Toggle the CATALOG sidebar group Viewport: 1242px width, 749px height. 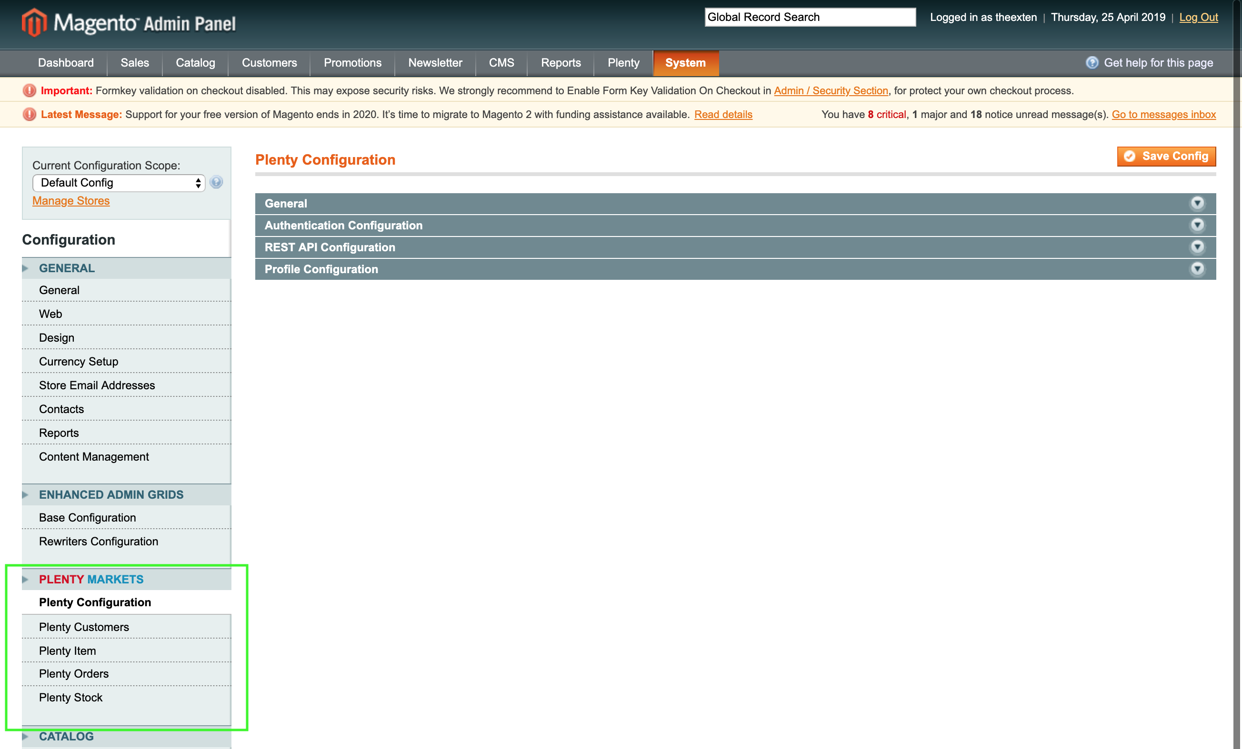[x=127, y=737]
